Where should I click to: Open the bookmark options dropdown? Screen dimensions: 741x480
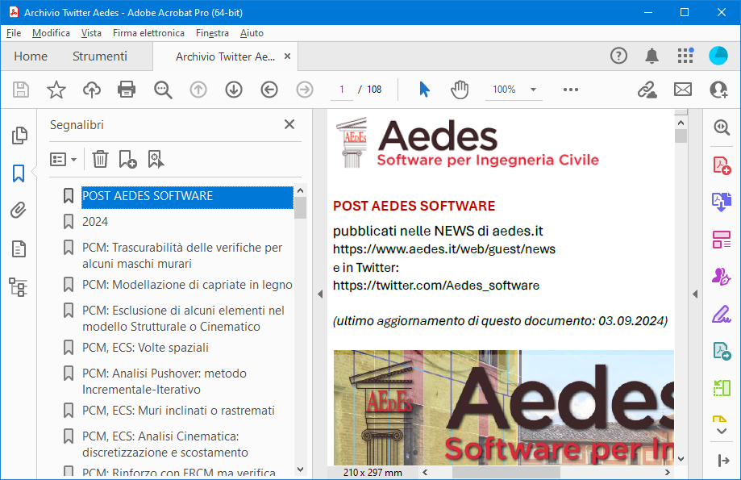[x=63, y=159]
